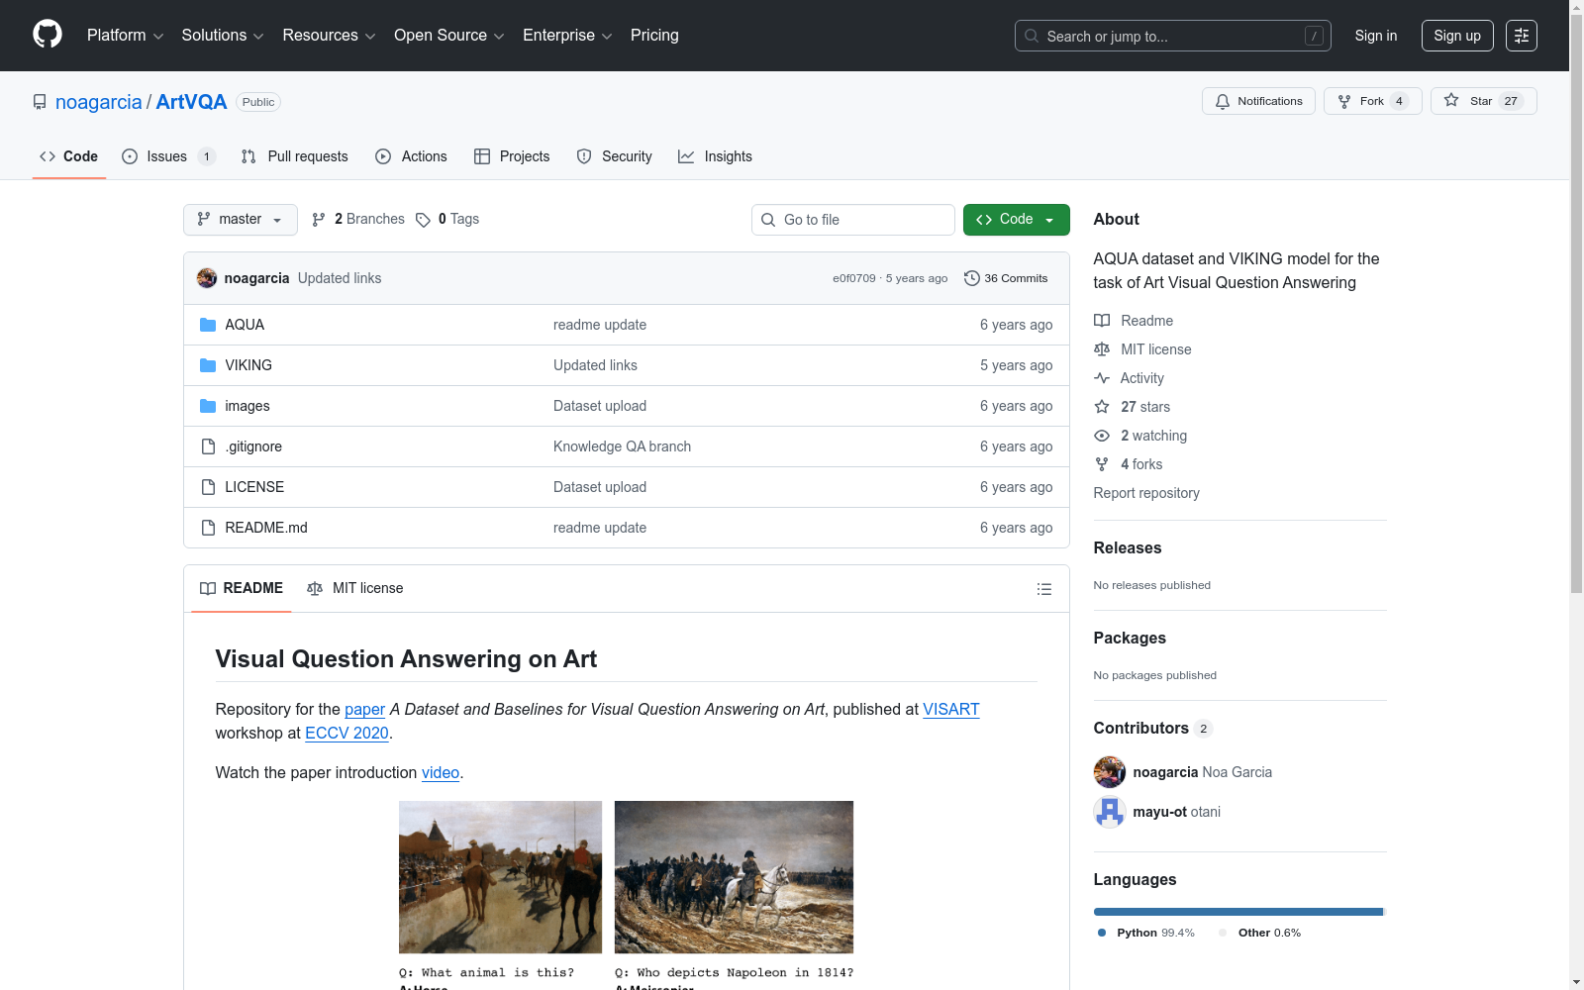Screen dimensions: 1584x990
Task: Open the ECCV 2020 link
Action: [346, 733]
